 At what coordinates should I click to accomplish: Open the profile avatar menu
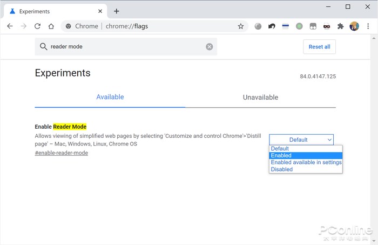click(x=354, y=26)
